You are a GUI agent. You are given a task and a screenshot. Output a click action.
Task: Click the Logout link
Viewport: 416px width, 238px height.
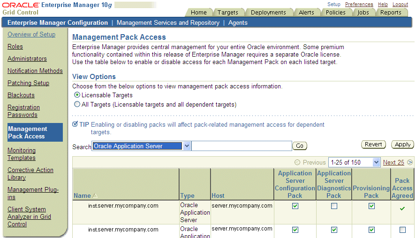(400, 4)
